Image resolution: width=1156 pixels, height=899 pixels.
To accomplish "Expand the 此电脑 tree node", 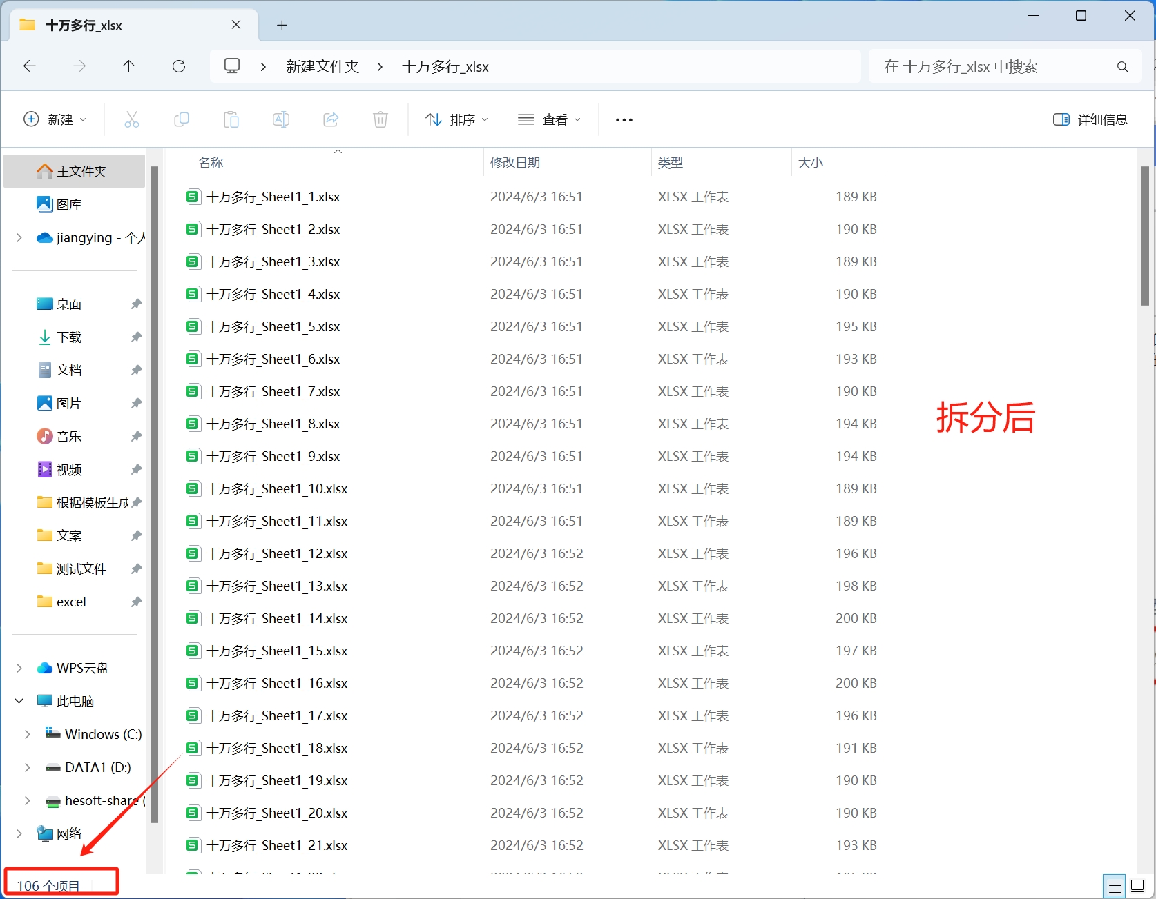I will tap(19, 700).
